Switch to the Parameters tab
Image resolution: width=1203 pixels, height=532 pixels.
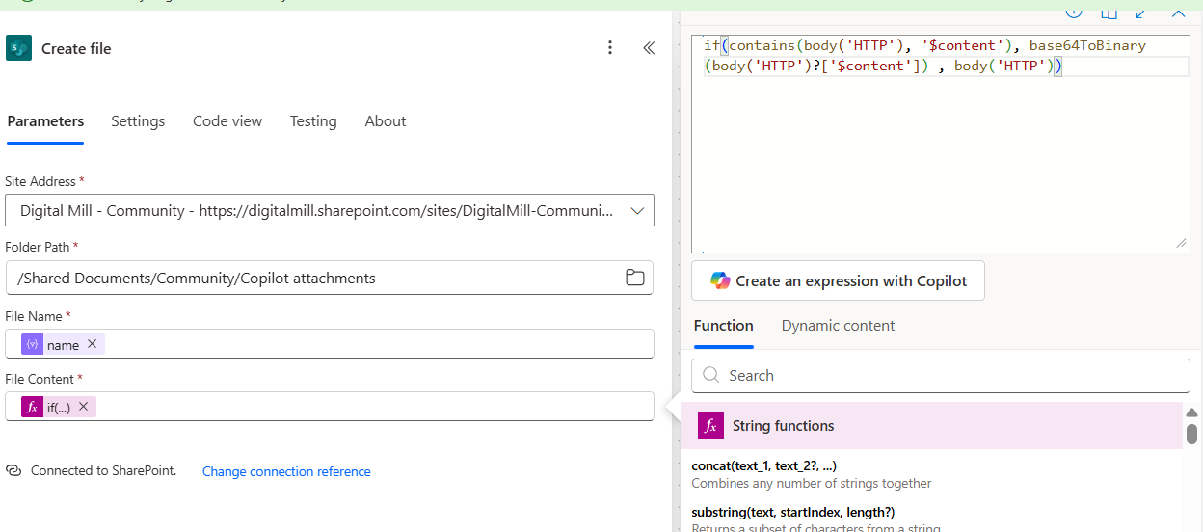point(45,121)
